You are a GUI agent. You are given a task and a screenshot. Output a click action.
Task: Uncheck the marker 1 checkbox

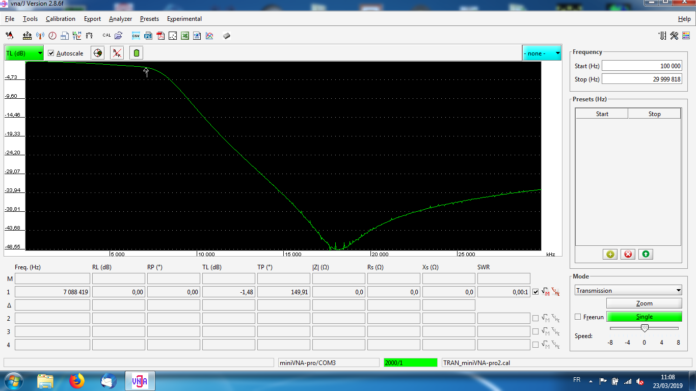(536, 292)
